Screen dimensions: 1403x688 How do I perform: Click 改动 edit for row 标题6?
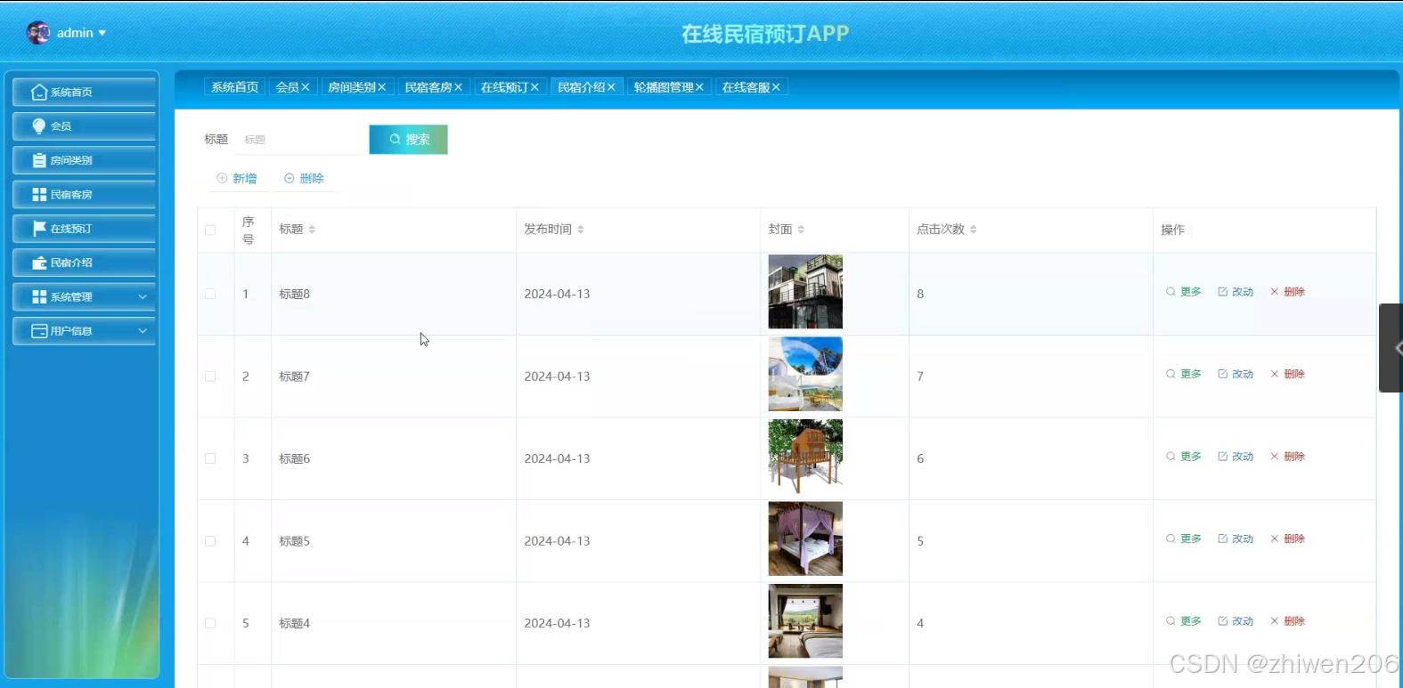(1236, 457)
